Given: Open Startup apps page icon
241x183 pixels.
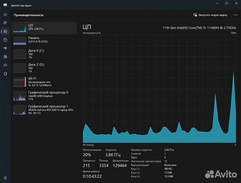Looking at the screenshot, I should point(5,48).
